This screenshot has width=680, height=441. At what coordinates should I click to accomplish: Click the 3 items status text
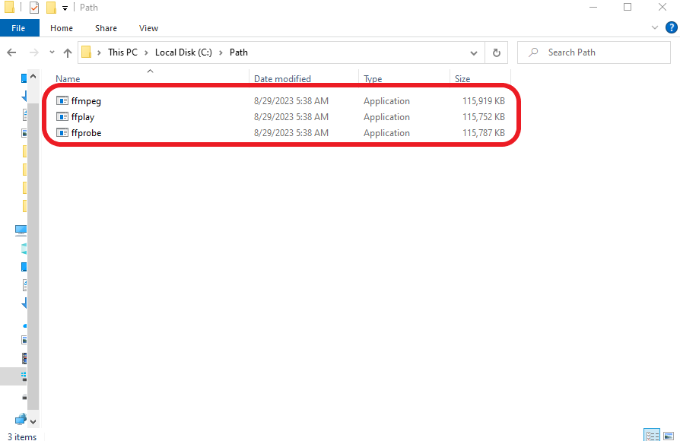point(22,436)
